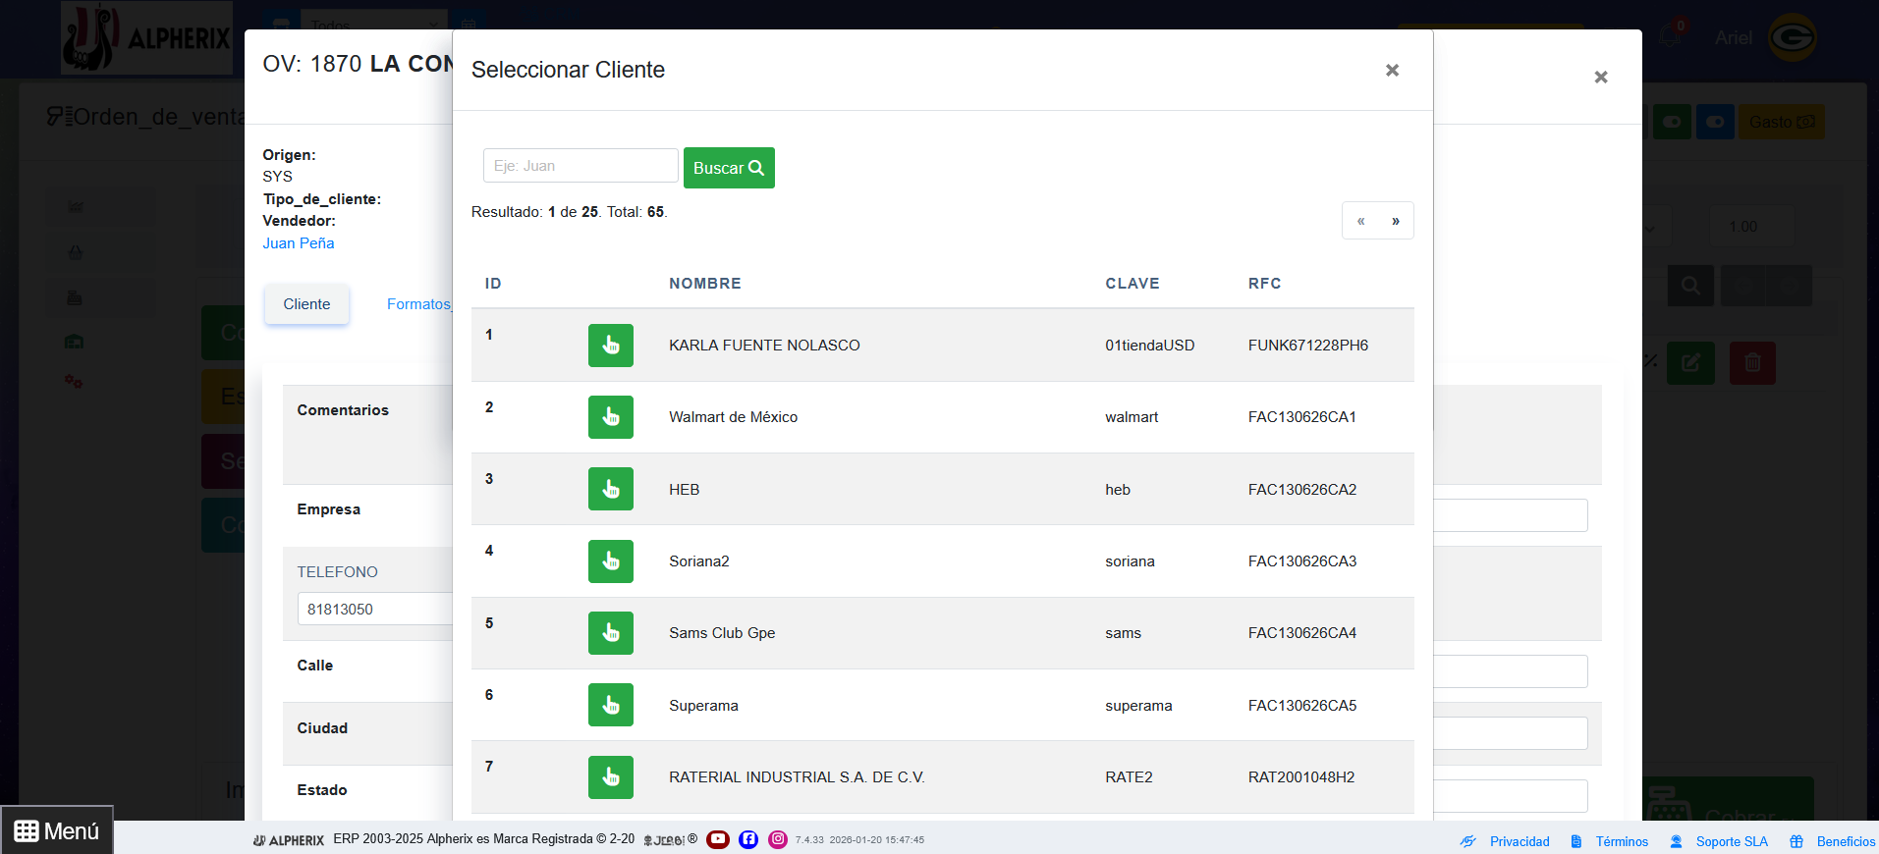Click the NOMBRE column header
Viewport: 1879px width, 854px height.
click(705, 284)
